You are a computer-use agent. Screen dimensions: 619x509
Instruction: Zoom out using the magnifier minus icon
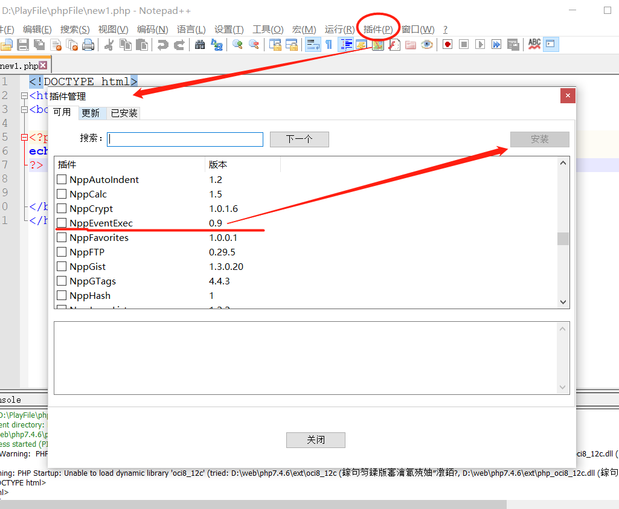click(254, 45)
